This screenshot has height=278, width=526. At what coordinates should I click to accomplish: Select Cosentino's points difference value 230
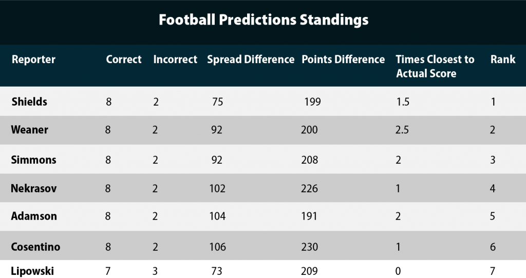(309, 247)
